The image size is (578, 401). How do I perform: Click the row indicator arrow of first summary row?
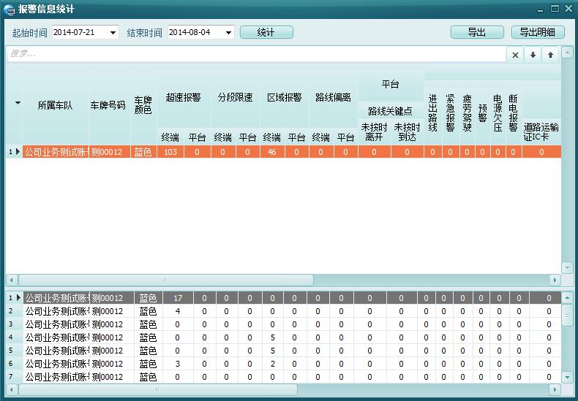click(18, 152)
